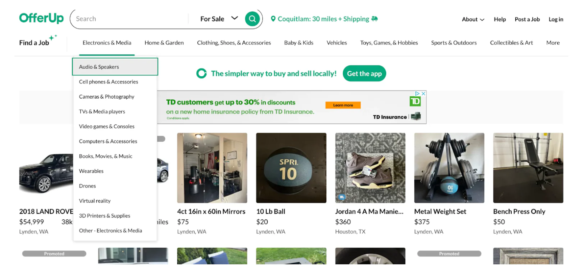The image size is (584, 269).
Task: Open the More categories option
Action: (x=553, y=43)
